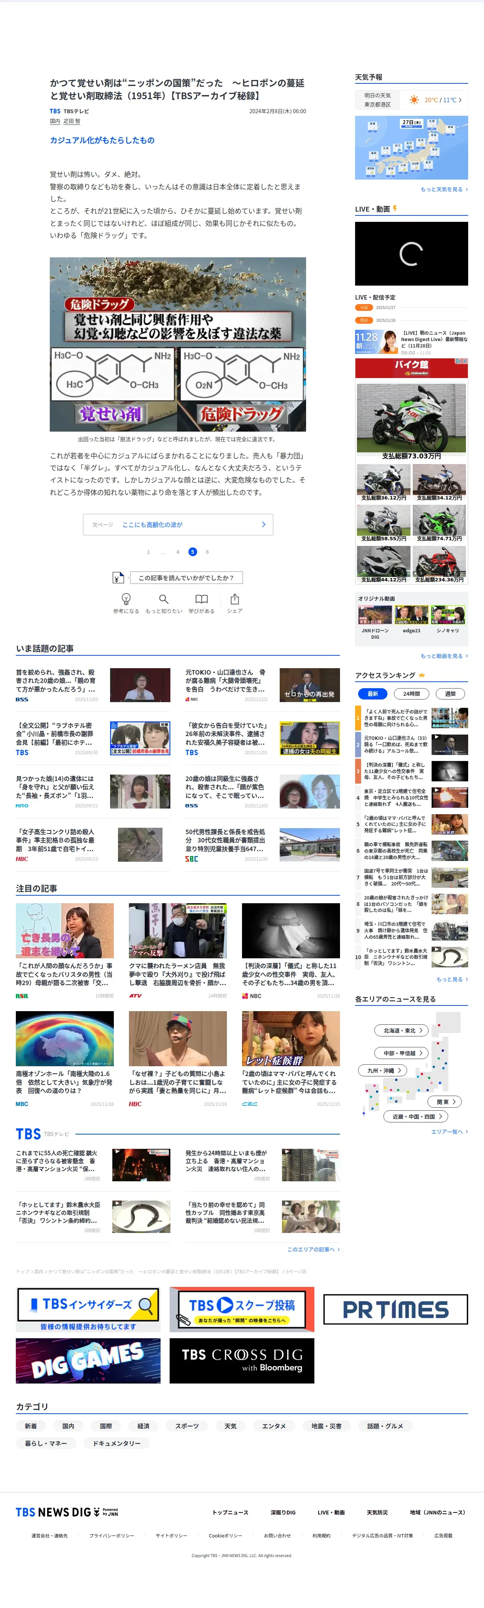Click the もっと知りたい magnifier icon
484x1608 pixels.
164,599
